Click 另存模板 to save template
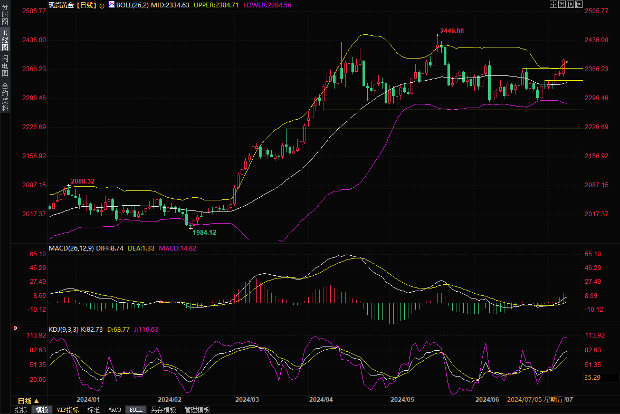Viewport: 620px width, 414px height. 163,410
